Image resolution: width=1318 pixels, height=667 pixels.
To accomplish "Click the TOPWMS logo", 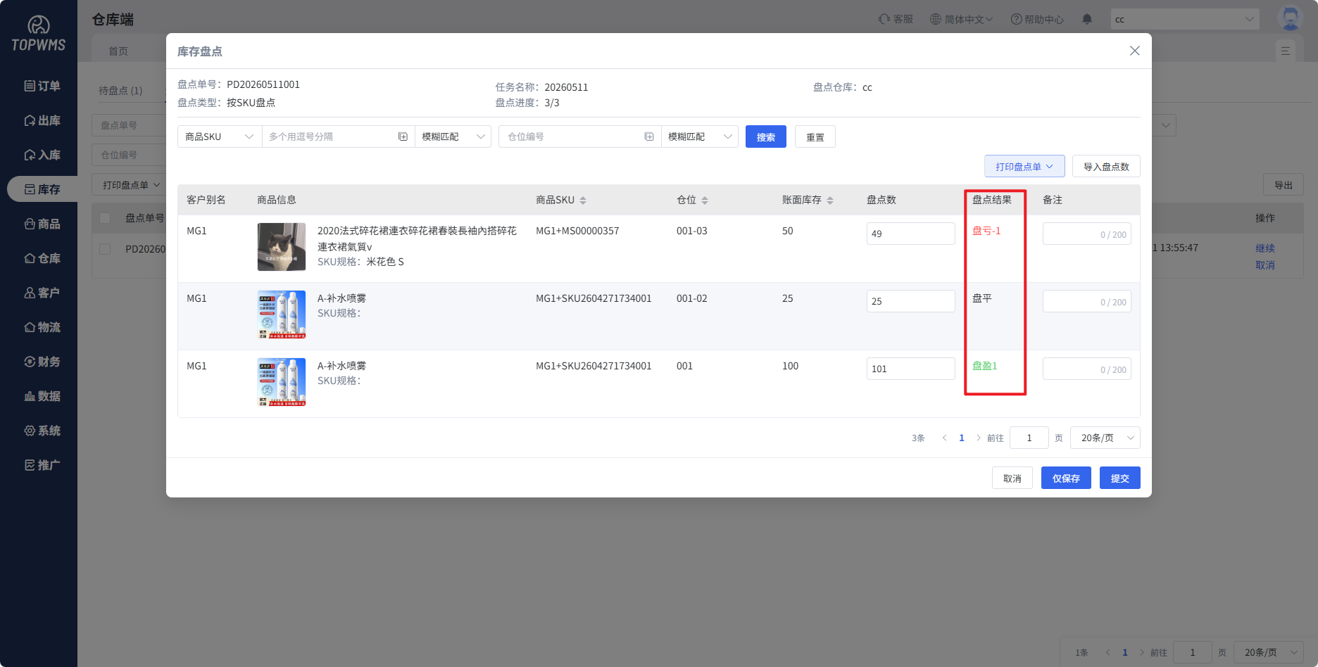I will (39, 34).
